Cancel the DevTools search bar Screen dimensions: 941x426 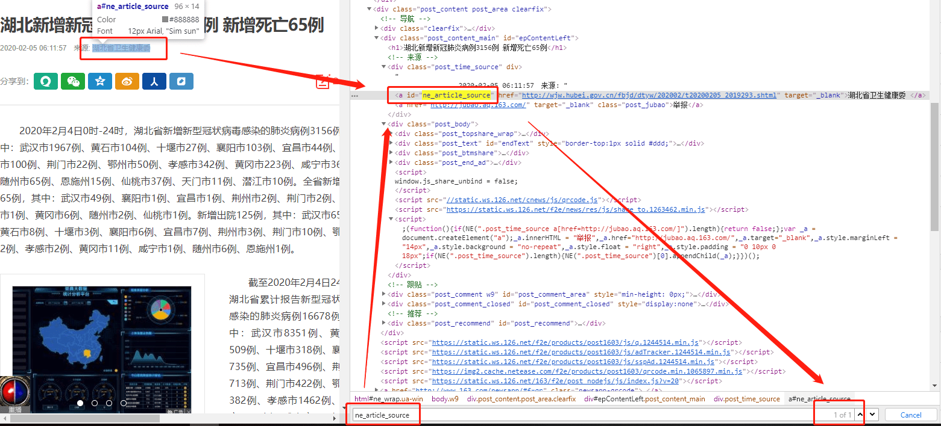coord(910,415)
